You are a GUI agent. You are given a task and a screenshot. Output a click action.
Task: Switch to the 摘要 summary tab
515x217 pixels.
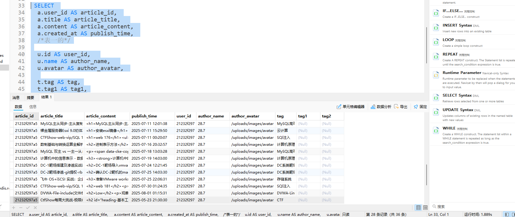(x=30, y=97)
